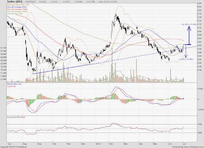204x148 pixels.
Task: Click the high price H=0.61
Action: click(55, 2)
